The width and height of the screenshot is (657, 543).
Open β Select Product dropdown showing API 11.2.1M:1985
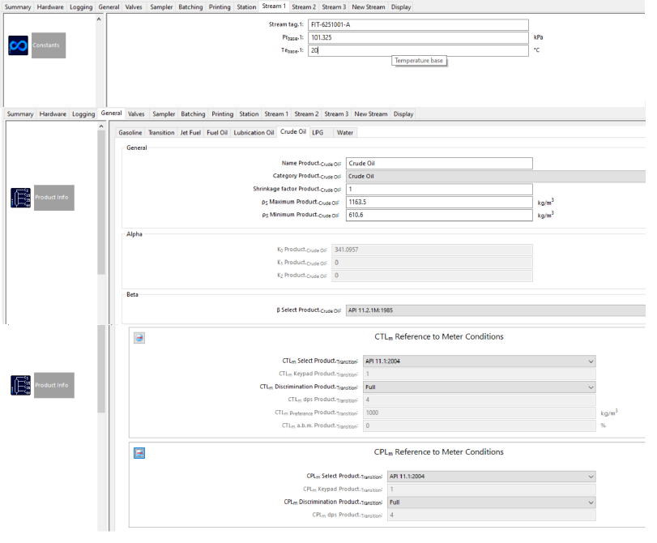click(x=495, y=310)
